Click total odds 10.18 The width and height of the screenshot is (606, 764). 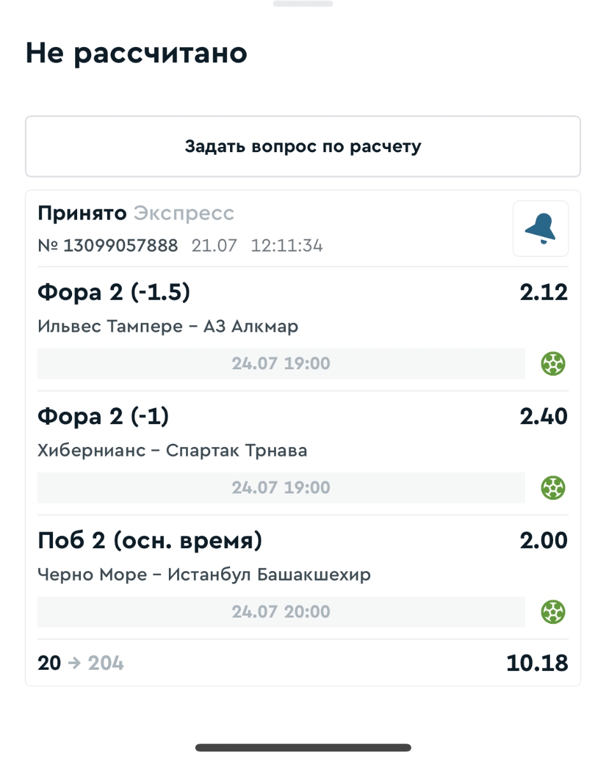point(537,663)
